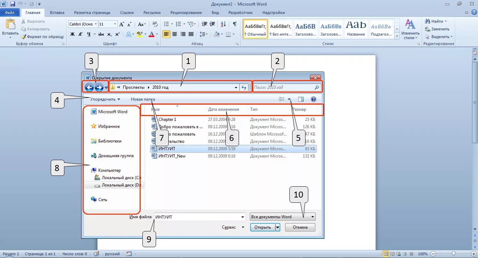478x258 pixels.
Task: Switch to the Ссылки ribbon tab
Action: [x=127, y=13]
